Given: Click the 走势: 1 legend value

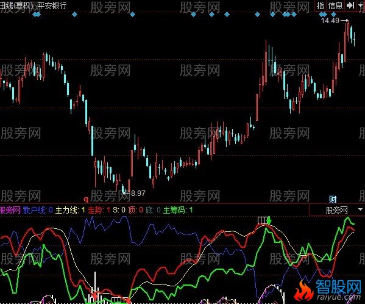Looking at the screenshot, I should (x=99, y=210).
